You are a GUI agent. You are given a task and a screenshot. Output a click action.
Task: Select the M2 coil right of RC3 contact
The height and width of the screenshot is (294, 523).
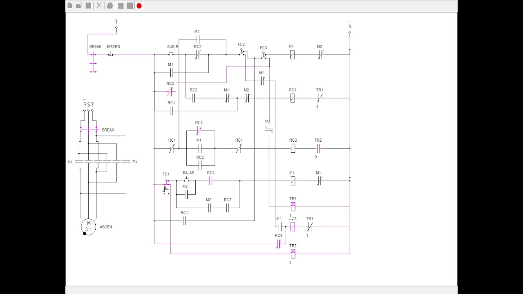click(x=293, y=181)
